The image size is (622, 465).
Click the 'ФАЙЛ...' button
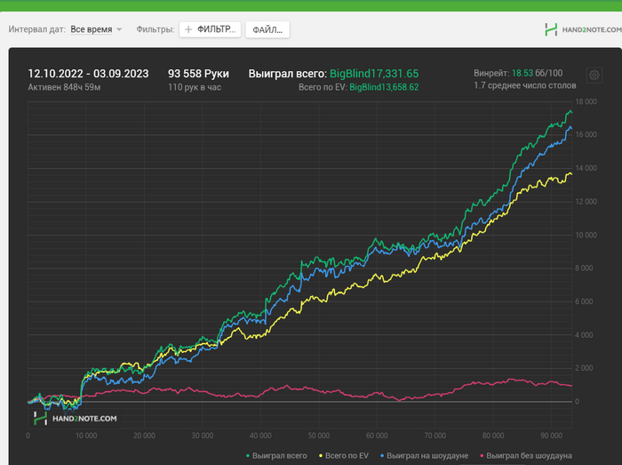[267, 29]
